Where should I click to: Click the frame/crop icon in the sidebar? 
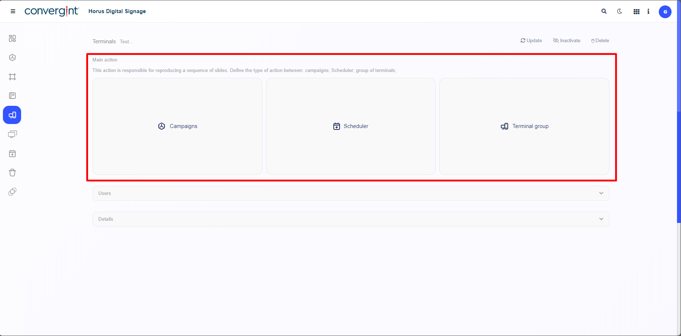tap(12, 77)
